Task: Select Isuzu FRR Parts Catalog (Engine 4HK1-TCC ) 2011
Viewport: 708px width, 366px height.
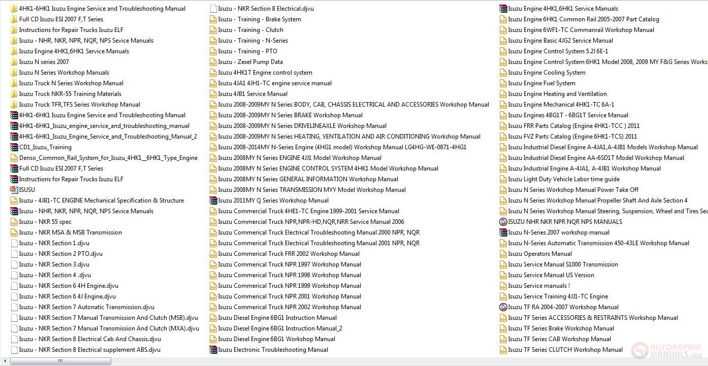Action: click(x=574, y=126)
